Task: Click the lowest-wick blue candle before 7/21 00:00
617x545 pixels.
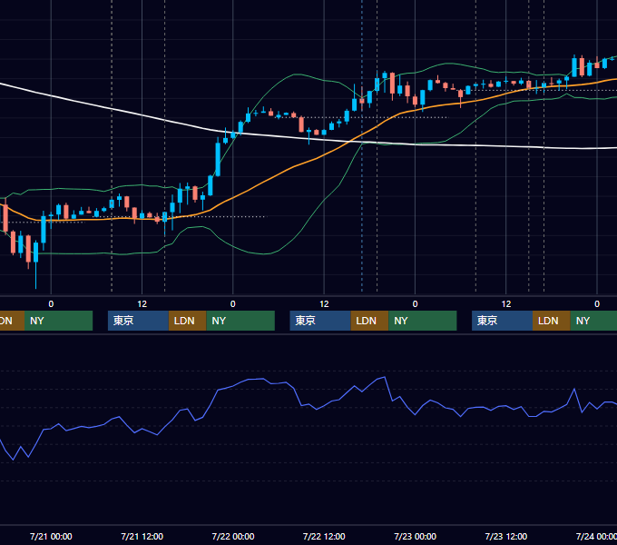Action: 35,252
